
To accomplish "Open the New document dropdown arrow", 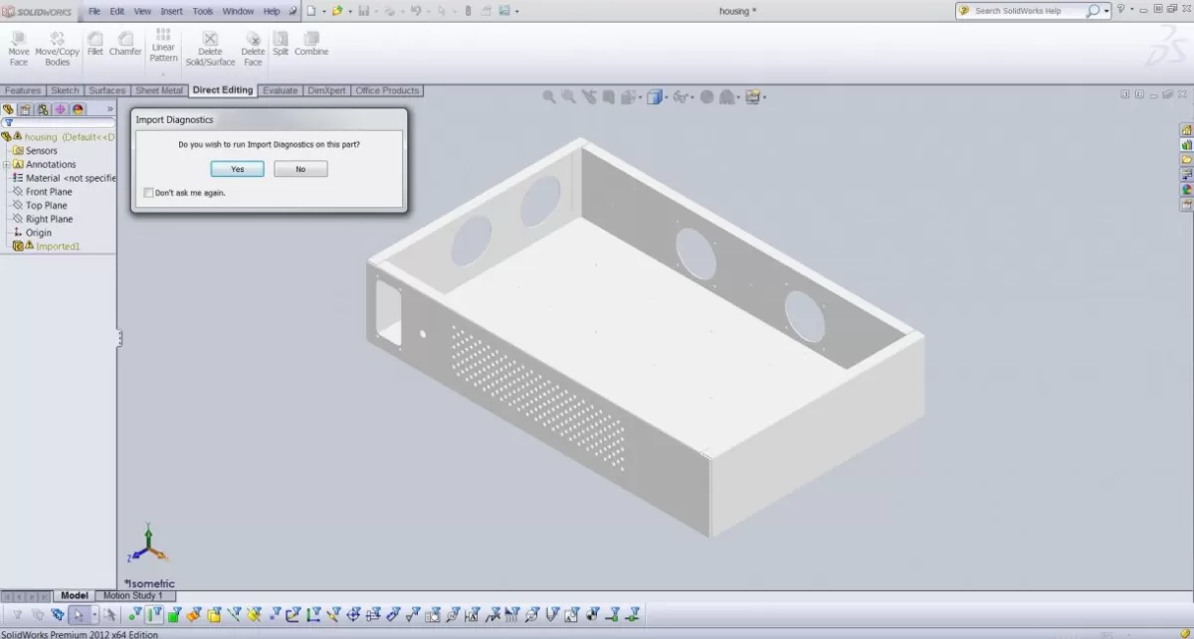I will click(x=324, y=11).
